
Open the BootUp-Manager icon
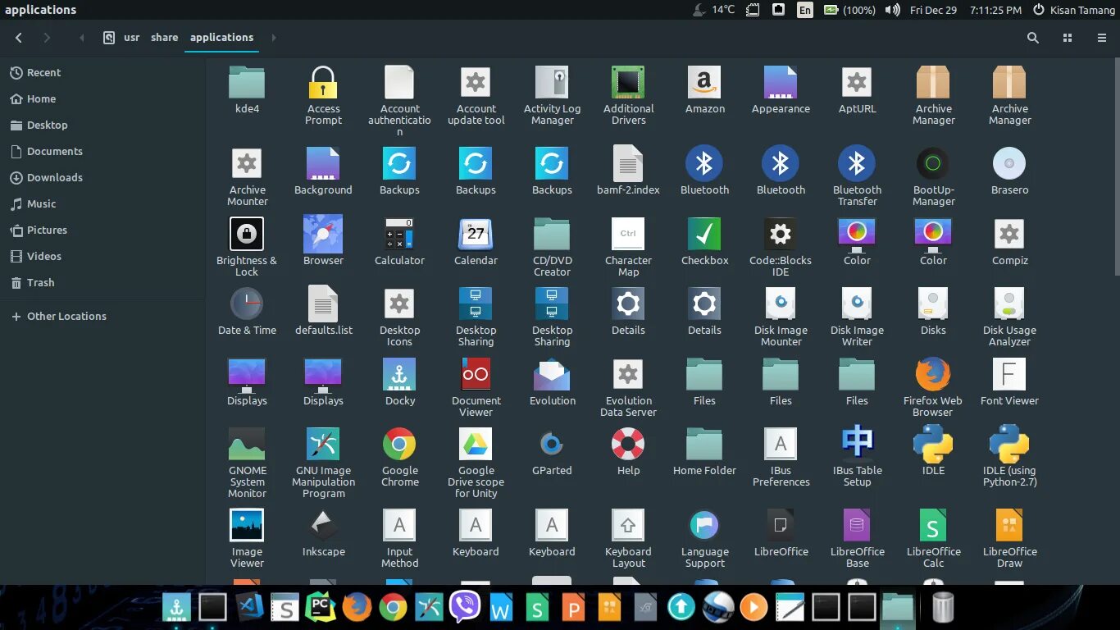[x=933, y=164]
